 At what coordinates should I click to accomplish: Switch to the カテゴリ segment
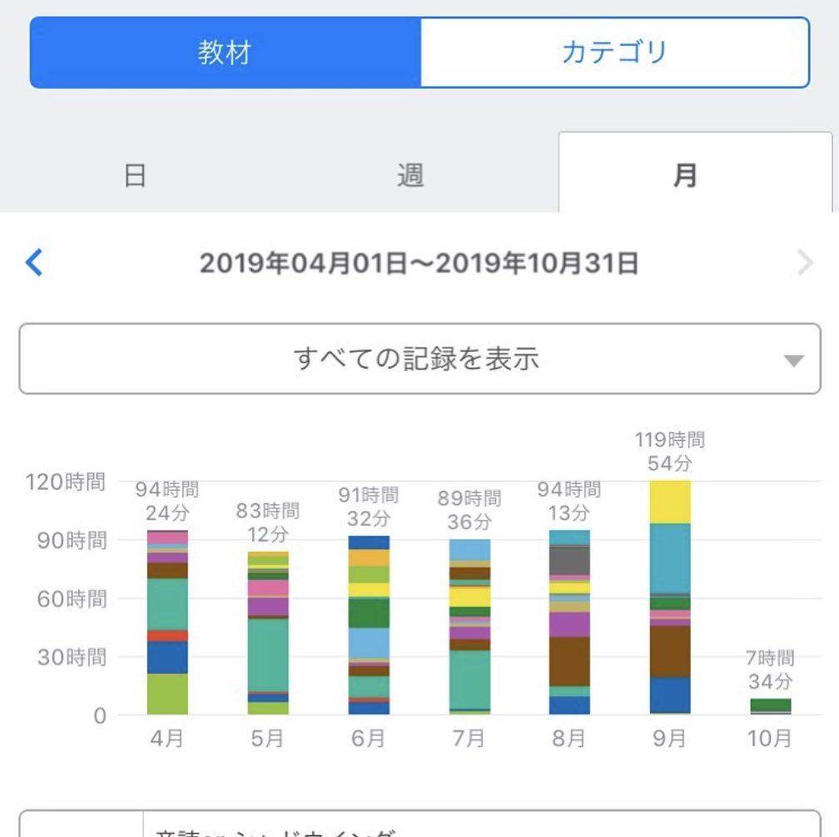pyautogui.click(x=615, y=52)
